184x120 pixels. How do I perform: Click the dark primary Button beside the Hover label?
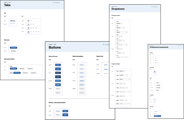(x=58, y=73)
